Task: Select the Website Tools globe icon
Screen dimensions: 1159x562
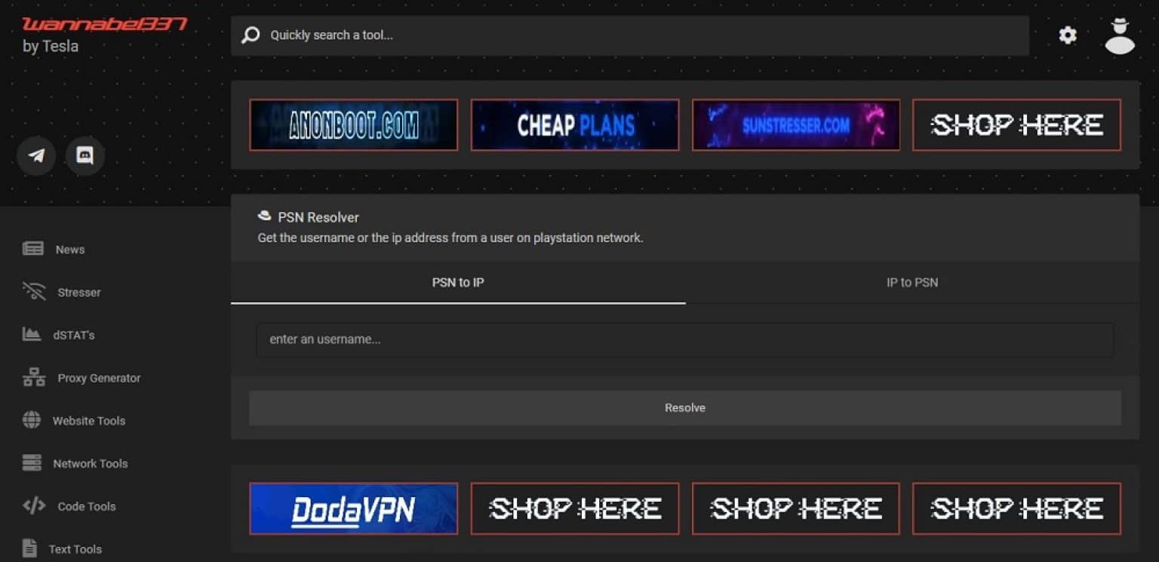Action: (32, 420)
